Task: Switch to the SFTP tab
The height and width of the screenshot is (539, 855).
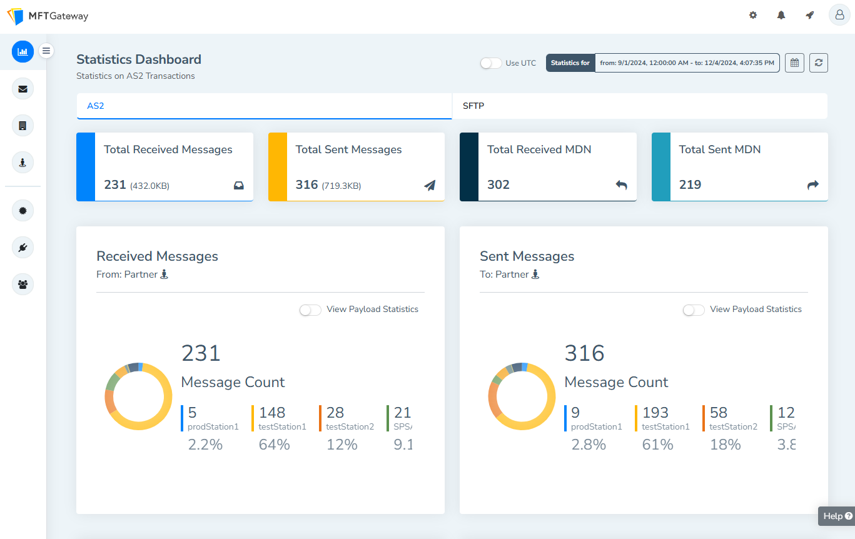Action: click(x=639, y=106)
